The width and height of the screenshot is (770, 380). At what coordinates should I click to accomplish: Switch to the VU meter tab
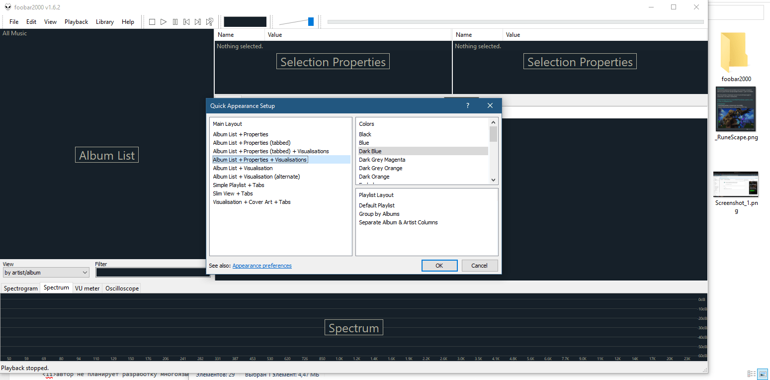click(x=87, y=288)
